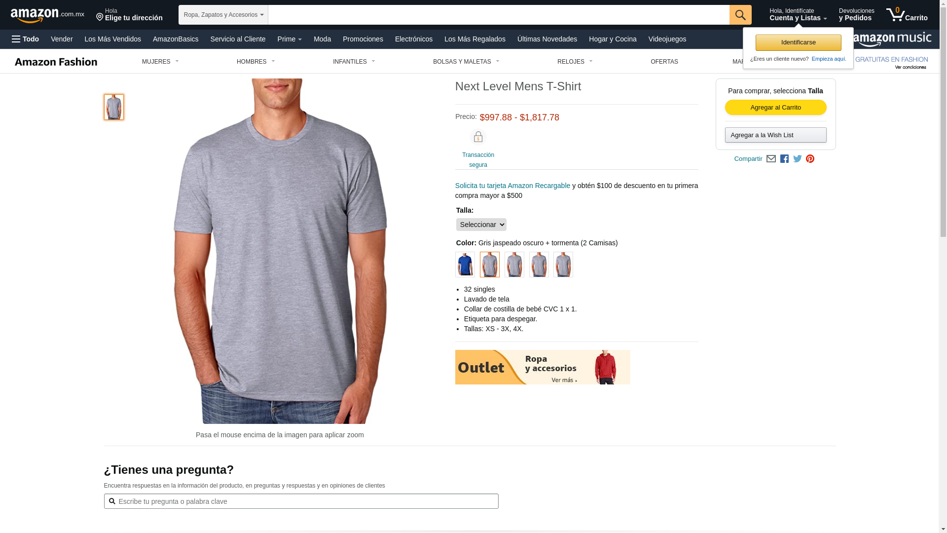Click the Agregar al Carrito button
Image resolution: width=947 pixels, height=533 pixels.
click(776, 108)
